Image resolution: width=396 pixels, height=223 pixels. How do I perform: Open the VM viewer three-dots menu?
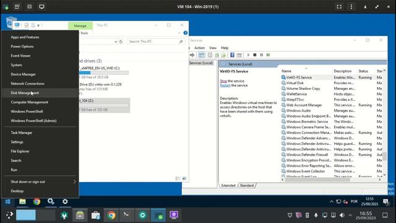point(351,7)
